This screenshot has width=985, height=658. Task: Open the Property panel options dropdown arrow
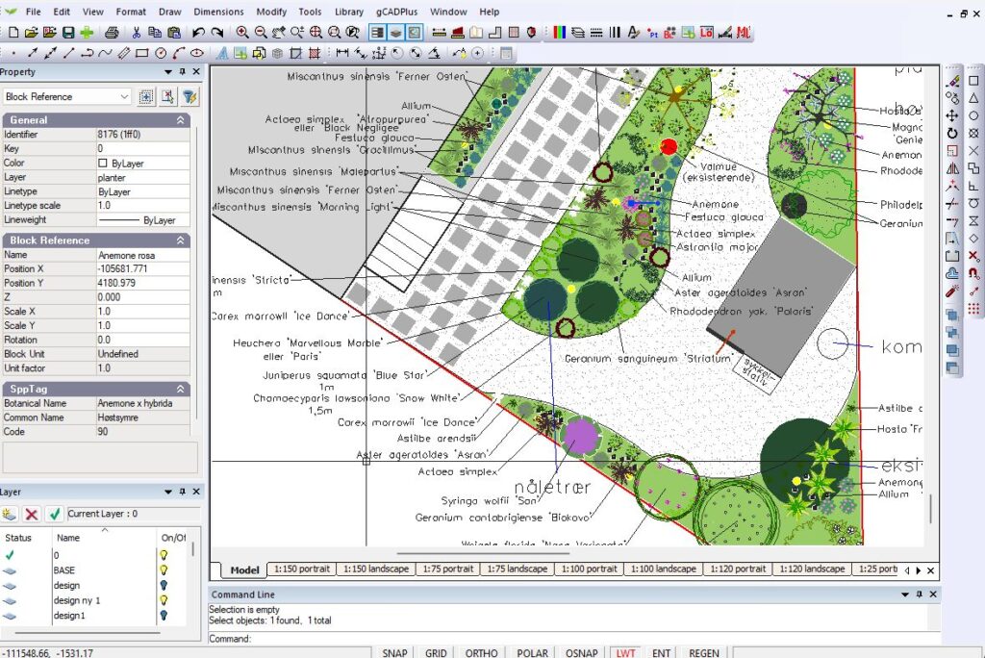click(167, 72)
